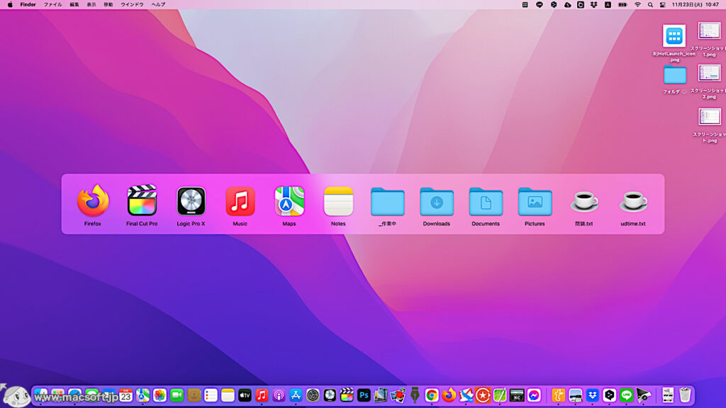The width and height of the screenshot is (726, 408).
Task: Open Final Cut Pro in the launcher panel
Action: 142,200
